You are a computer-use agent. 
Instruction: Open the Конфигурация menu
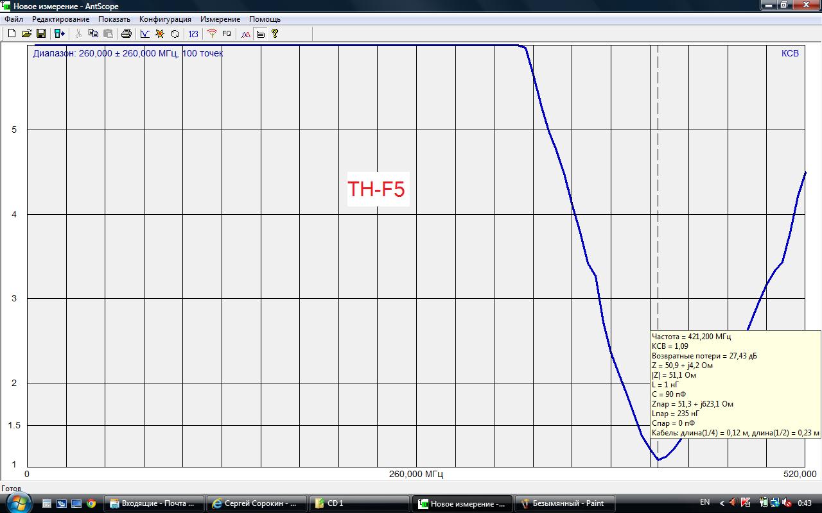coord(165,19)
